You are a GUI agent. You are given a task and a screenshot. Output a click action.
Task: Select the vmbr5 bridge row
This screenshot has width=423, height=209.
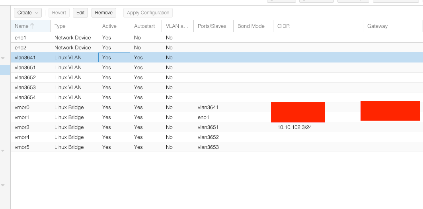[216, 147]
